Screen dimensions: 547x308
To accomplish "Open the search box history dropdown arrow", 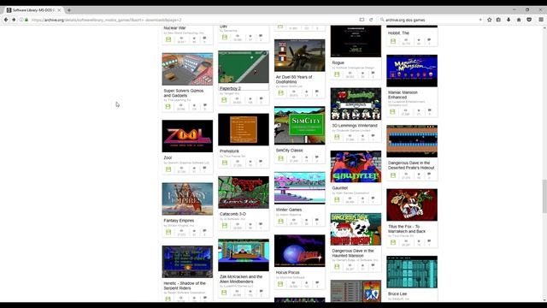I will [x=480, y=20].
